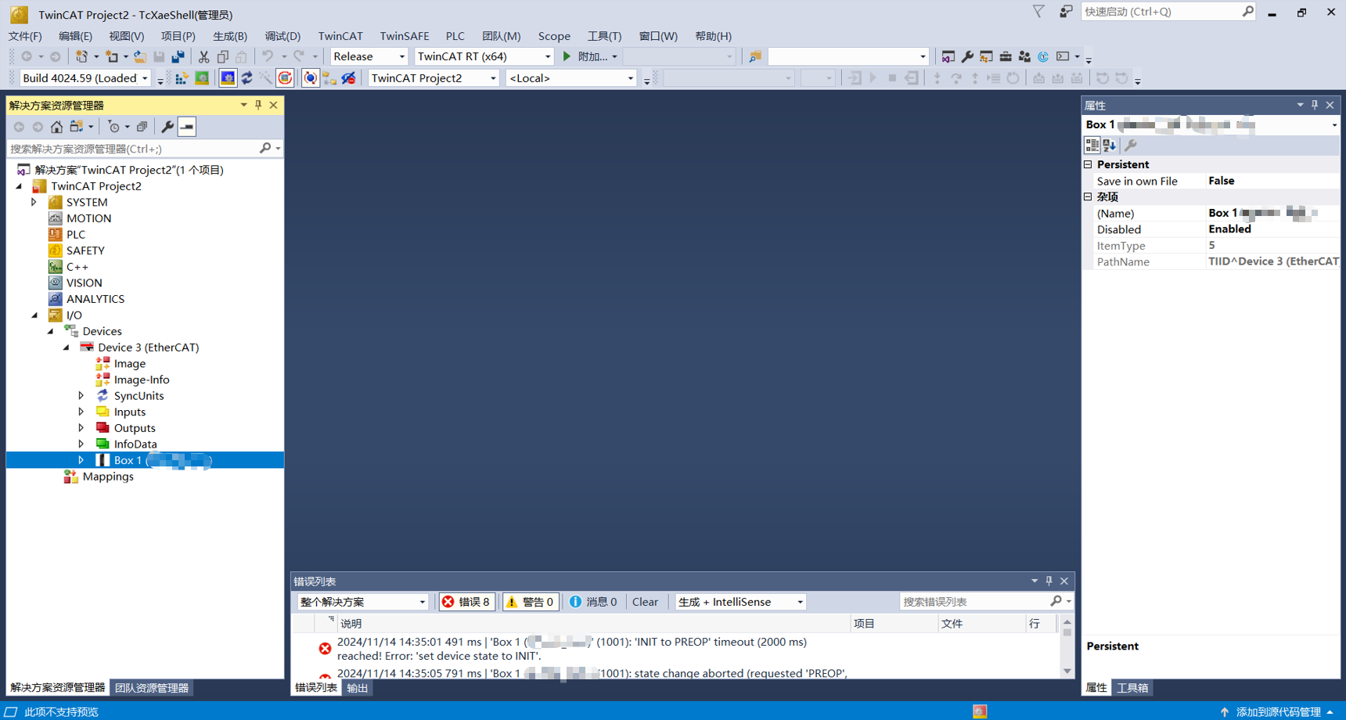Select the Mappings tree item

click(x=108, y=477)
